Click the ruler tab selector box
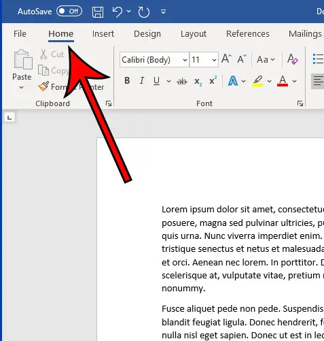Viewport: 324px width, 341px height. (10, 118)
